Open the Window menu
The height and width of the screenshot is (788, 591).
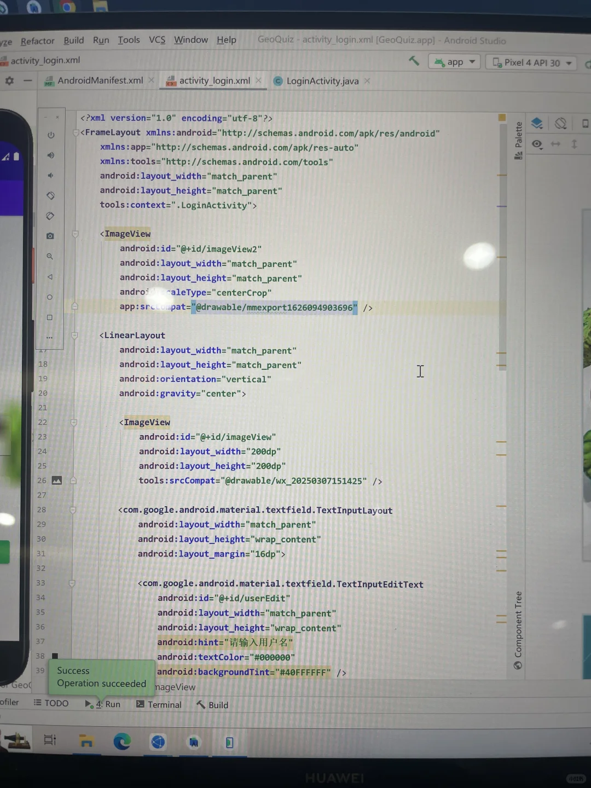point(191,40)
